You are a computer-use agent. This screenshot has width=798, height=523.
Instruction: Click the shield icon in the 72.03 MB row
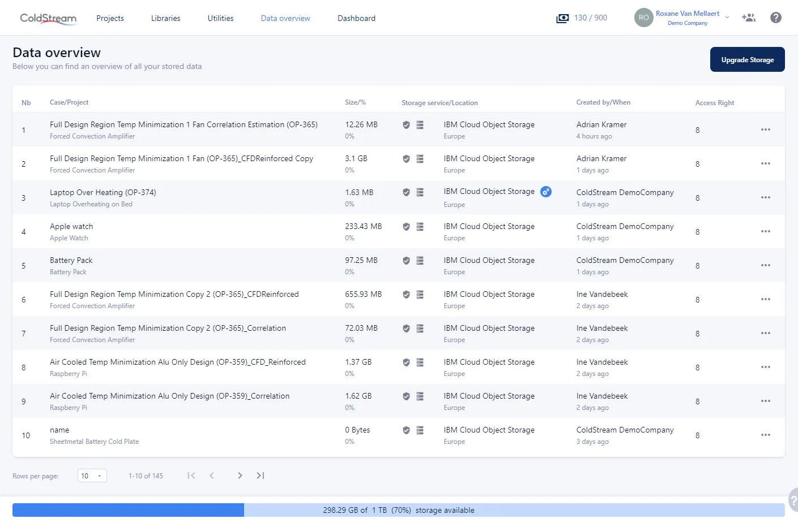point(406,329)
